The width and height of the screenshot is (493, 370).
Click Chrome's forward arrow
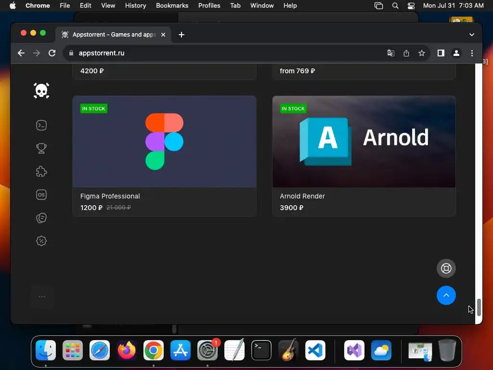pos(37,53)
